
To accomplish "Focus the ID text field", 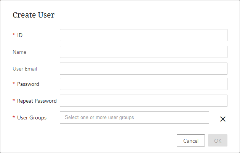I will pyautogui.click(x=144, y=35).
